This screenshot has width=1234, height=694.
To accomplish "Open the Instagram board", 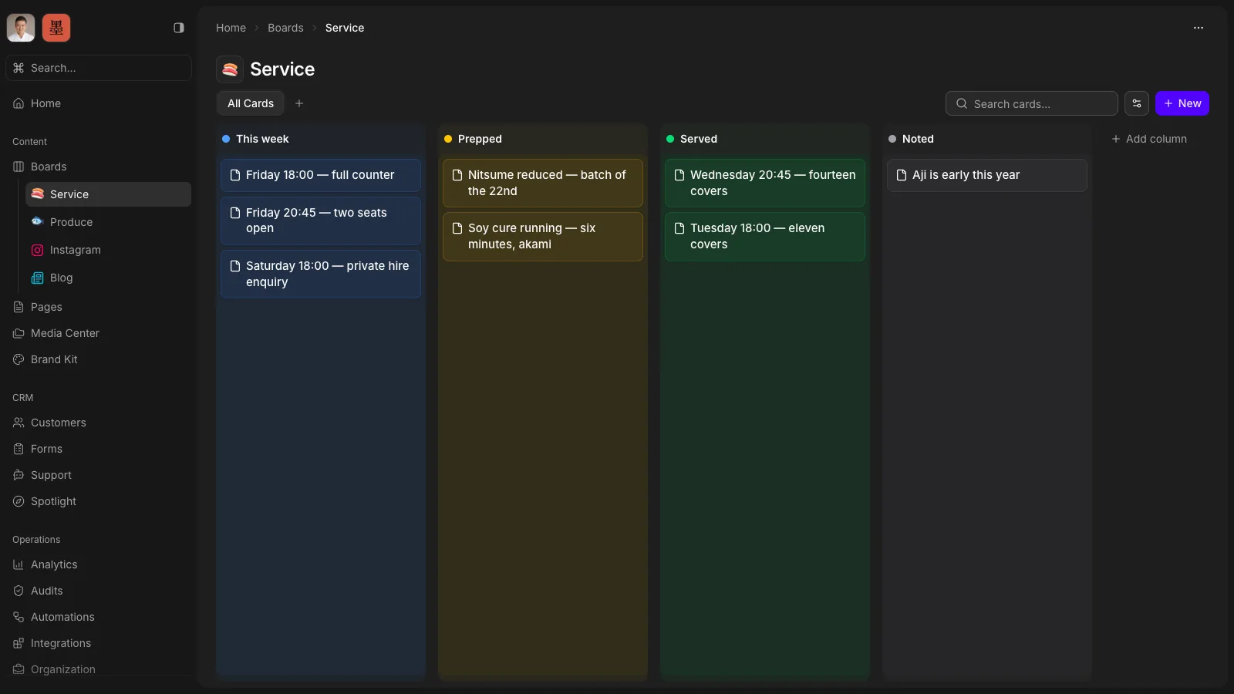I will point(108,250).
